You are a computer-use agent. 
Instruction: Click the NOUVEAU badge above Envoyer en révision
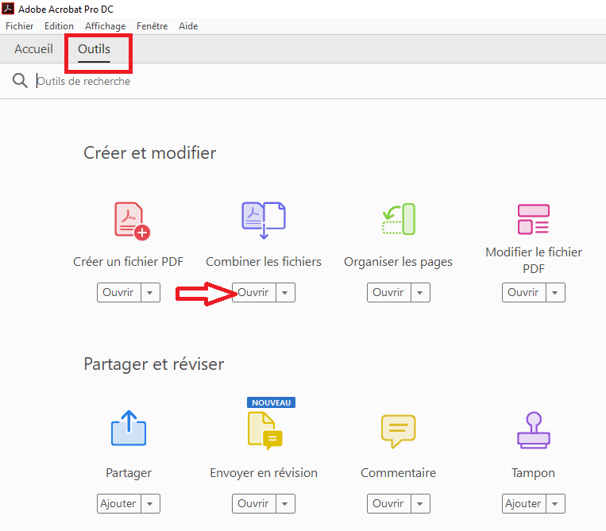[x=272, y=402]
